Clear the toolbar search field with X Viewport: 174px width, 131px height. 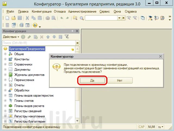pos(123,18)
